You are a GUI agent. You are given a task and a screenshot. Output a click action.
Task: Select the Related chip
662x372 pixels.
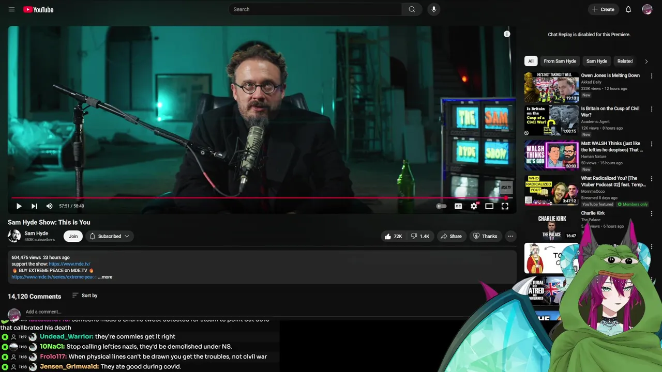tap(624, 61)
